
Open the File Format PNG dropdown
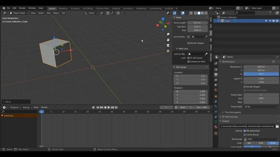click(x=261, y=139)
